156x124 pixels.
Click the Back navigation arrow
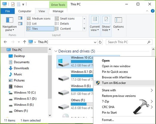coord(5,42)
